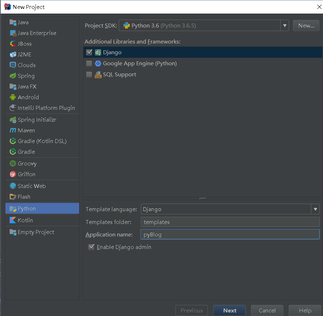
Task: Pick the Gradle (Kotlin DSL) icon
Action: pyautogui.click(x=13, y=141)
